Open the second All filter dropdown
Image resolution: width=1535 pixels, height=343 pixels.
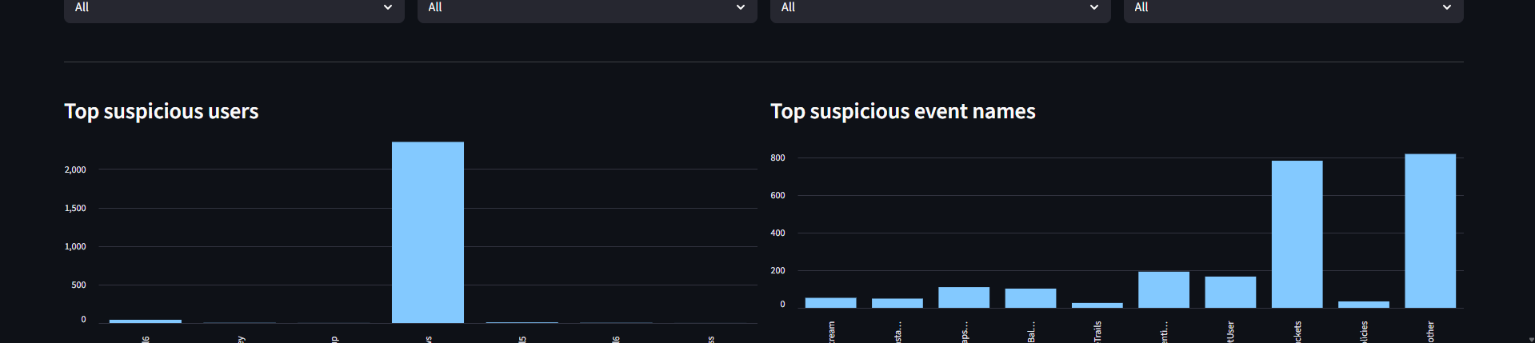[x=586, y=8]
